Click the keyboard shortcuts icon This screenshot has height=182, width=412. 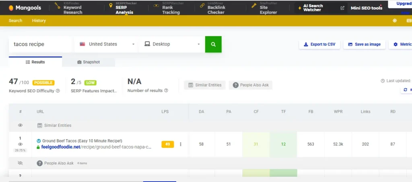click(409, 21)
